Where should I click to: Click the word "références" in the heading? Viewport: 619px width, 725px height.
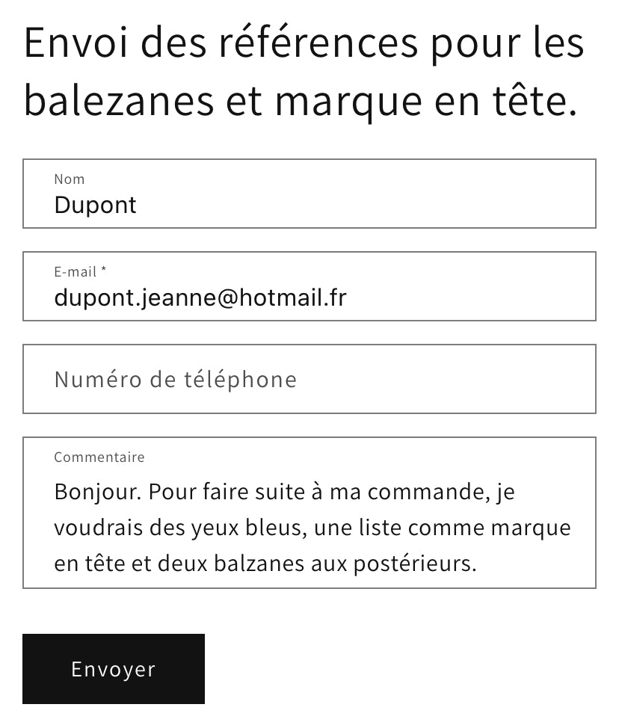pos(318,44)
